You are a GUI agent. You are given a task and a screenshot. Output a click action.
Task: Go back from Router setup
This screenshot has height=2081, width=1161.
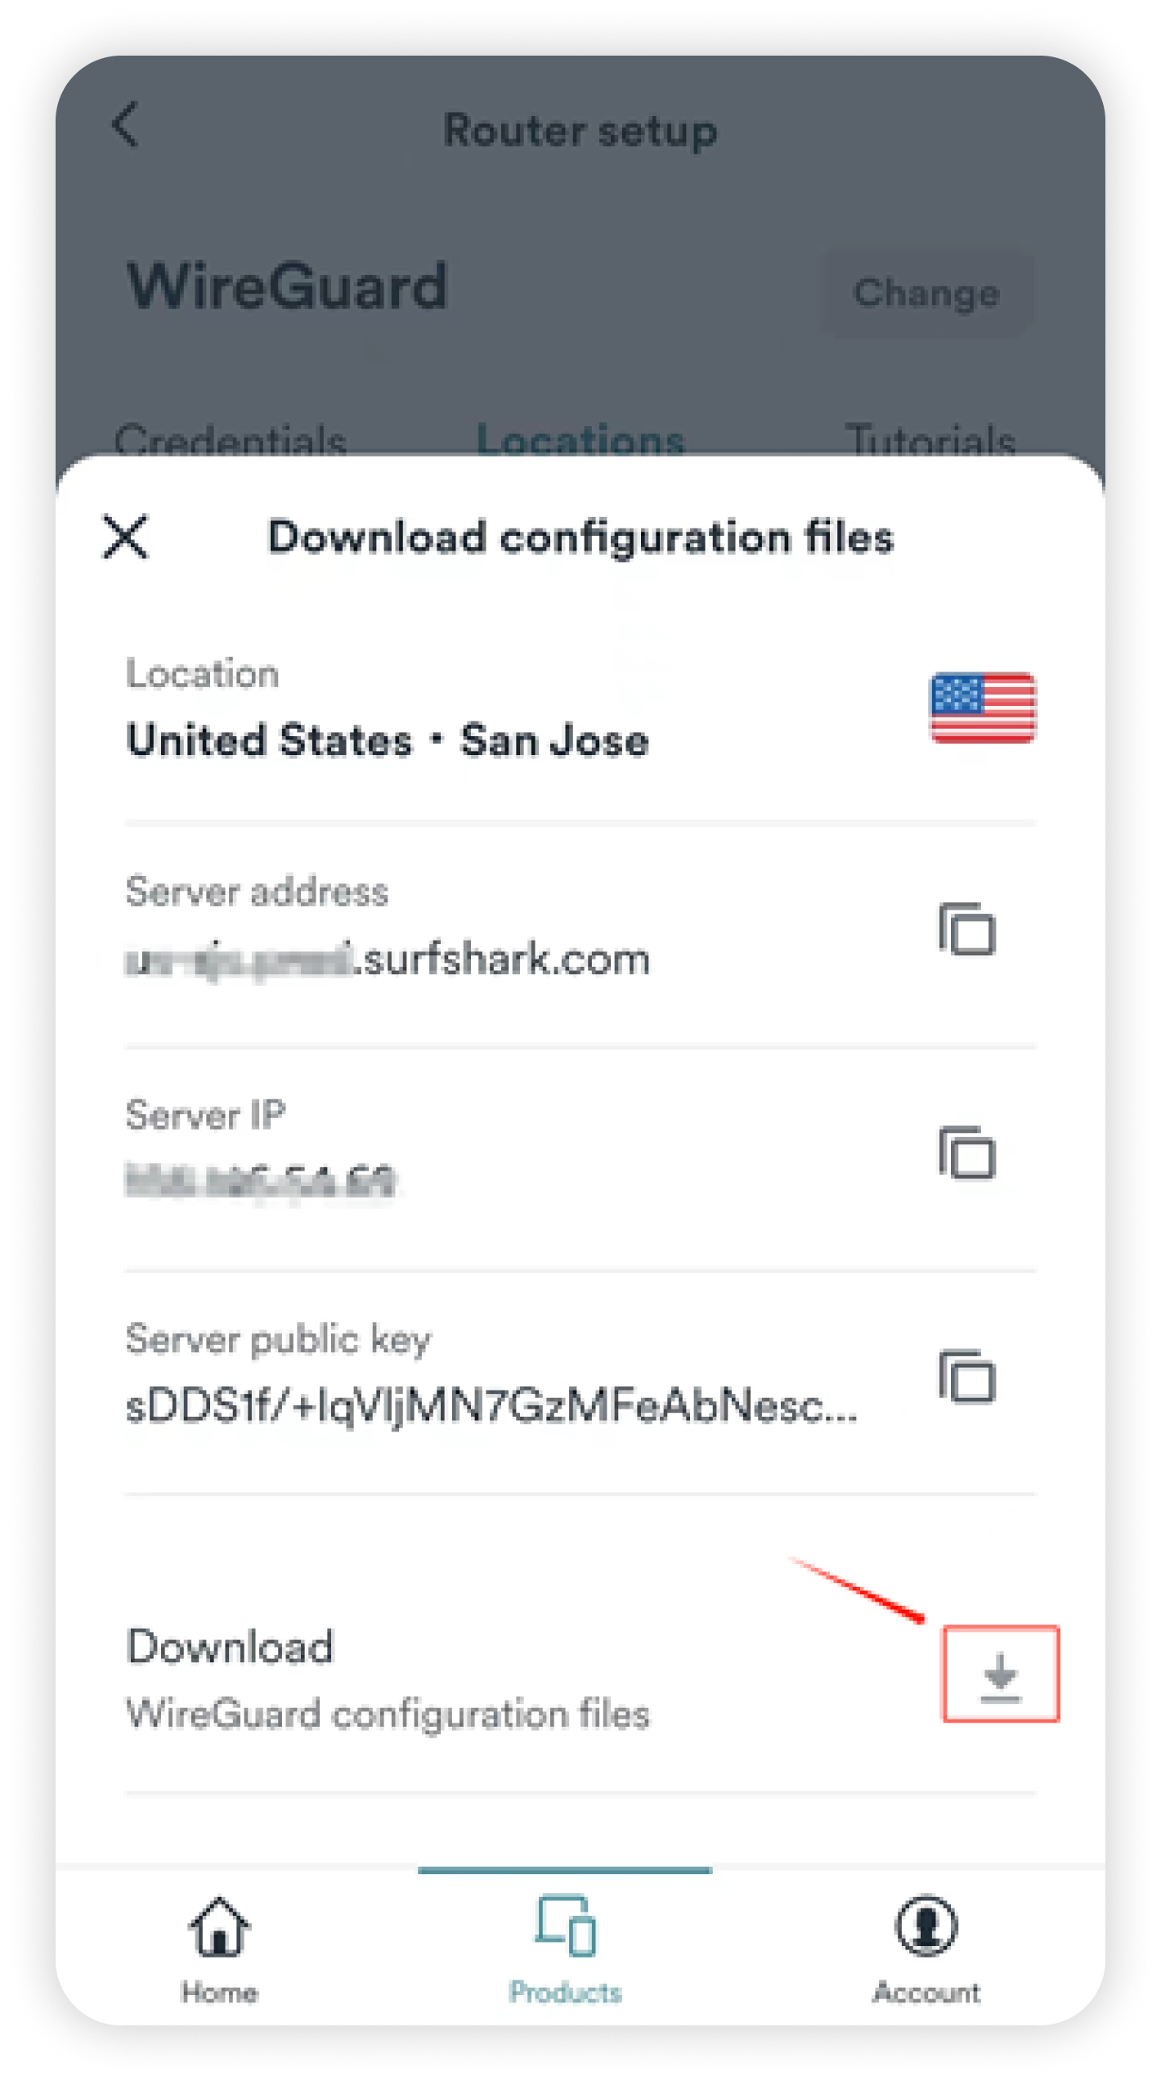point(125,125)
